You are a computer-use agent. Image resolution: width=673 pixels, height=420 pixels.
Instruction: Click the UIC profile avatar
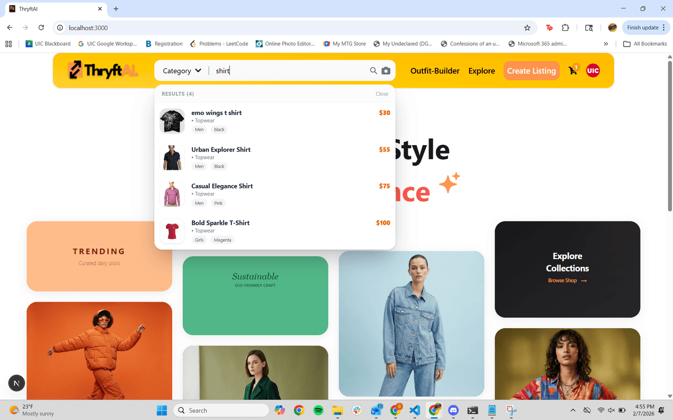click(593, 71)
